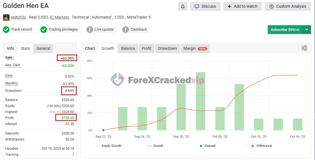Screen dimensions: 315x160
Task: Click the Discuss button
Action: point(205,7)
